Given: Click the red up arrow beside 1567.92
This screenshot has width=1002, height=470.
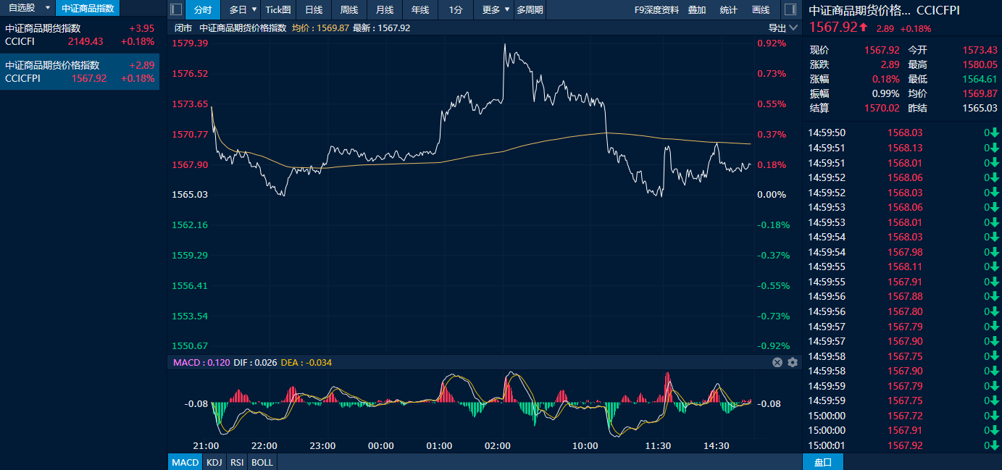Looking at the screenshot, I should click(864, 27).
